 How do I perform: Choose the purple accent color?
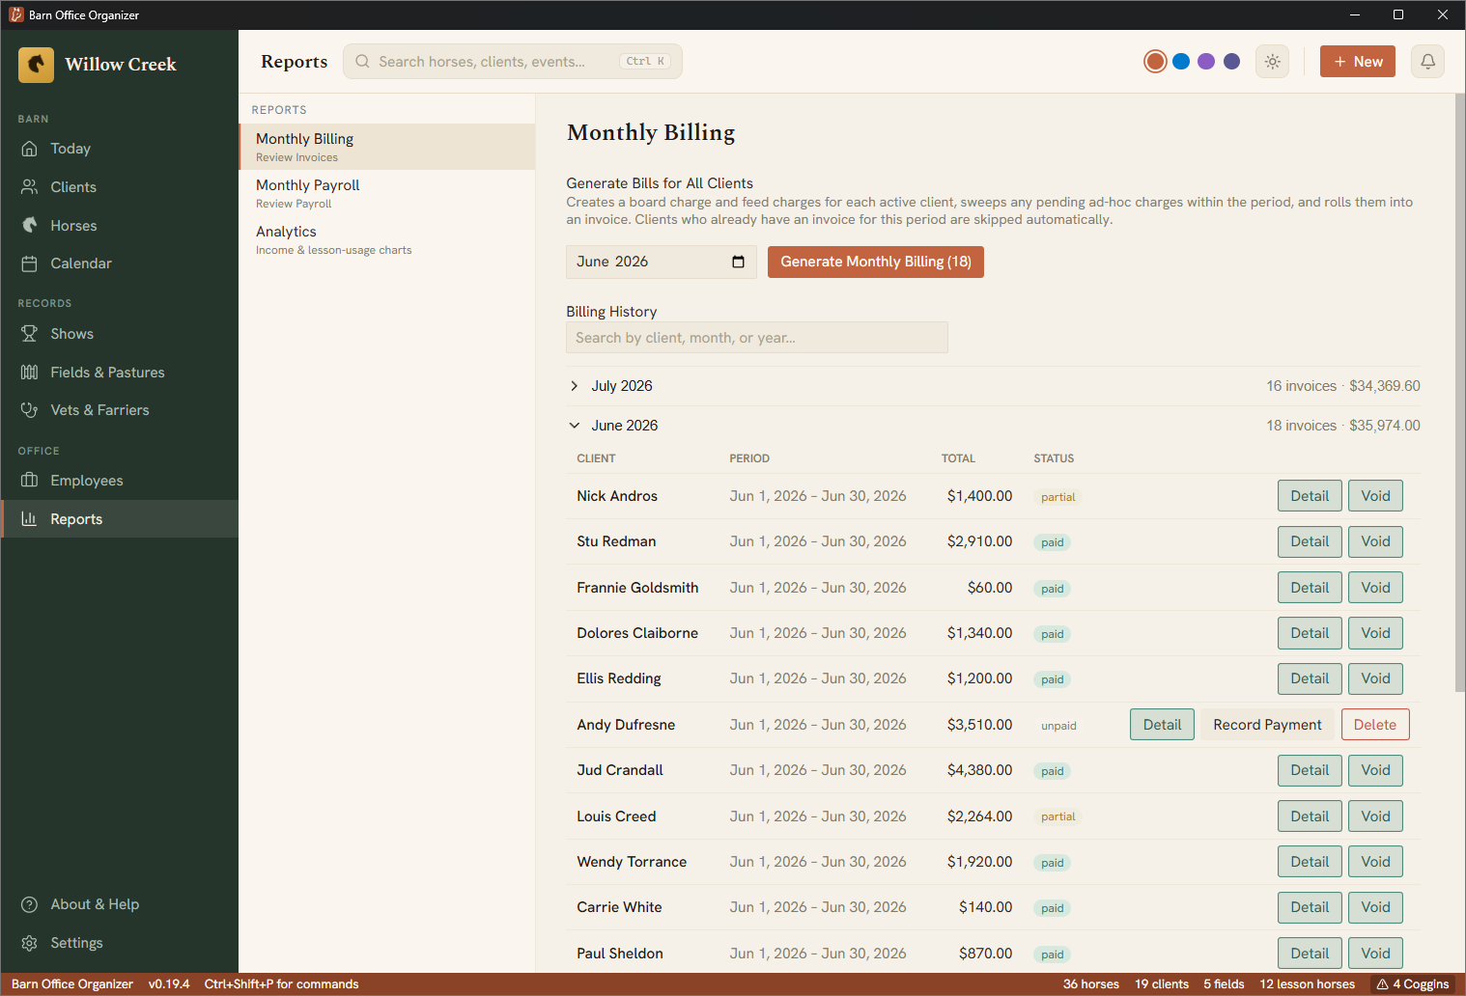[x=1206, y=62]
